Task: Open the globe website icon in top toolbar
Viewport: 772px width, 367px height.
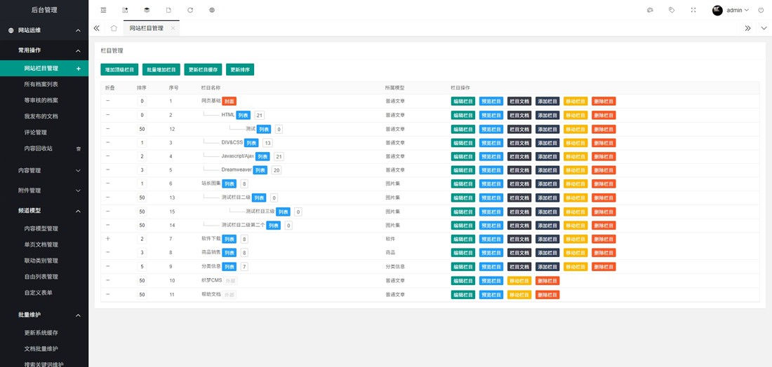Action: pos(212,11)
